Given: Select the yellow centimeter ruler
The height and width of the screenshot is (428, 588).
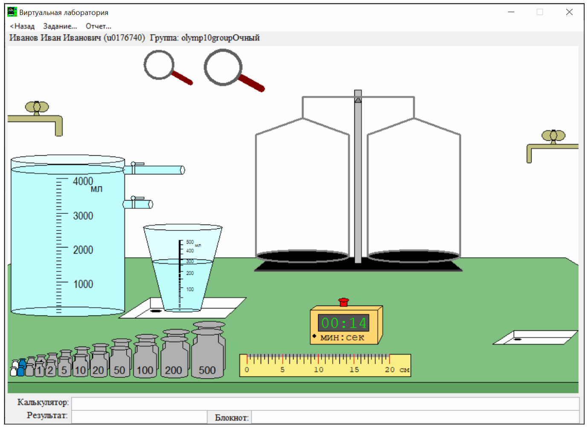Looking at the screenshot, I should 325,365.
